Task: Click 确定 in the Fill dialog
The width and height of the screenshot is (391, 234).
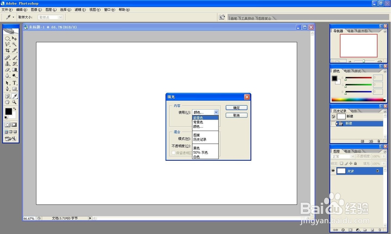Action: 237,108
